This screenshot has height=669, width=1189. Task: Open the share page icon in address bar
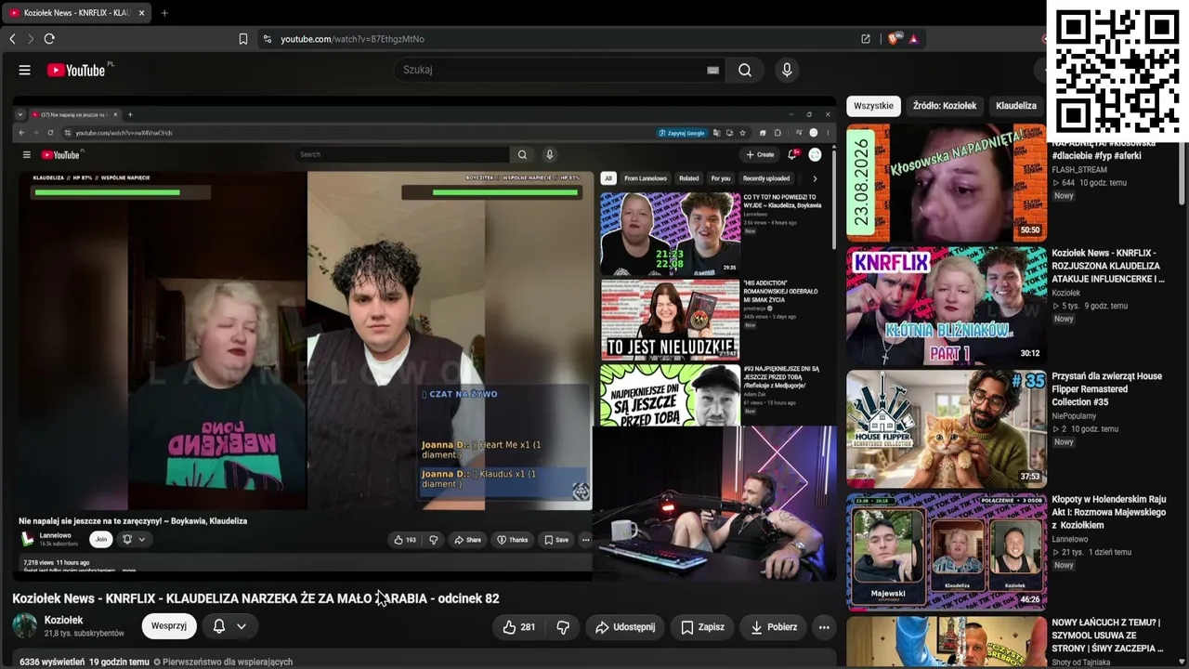[x=866, y=39]
